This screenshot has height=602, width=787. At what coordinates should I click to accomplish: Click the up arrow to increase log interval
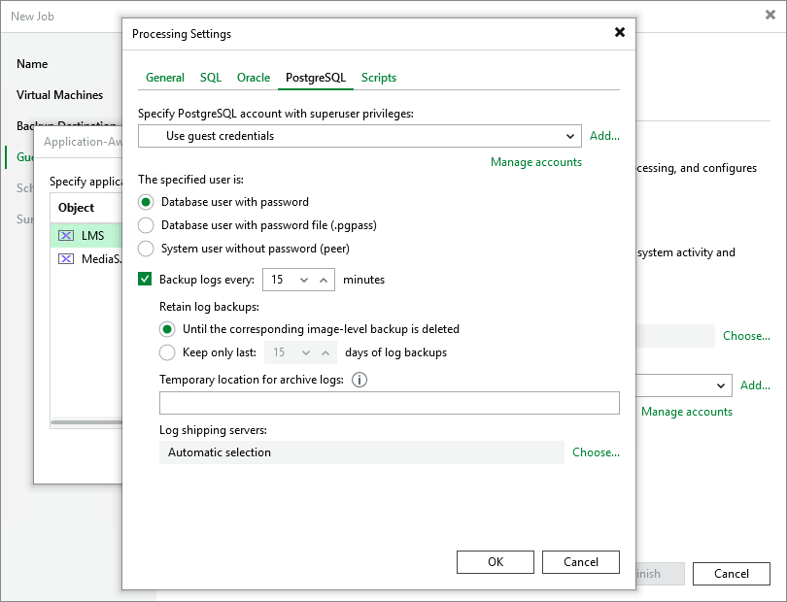[x=325, y=278]
